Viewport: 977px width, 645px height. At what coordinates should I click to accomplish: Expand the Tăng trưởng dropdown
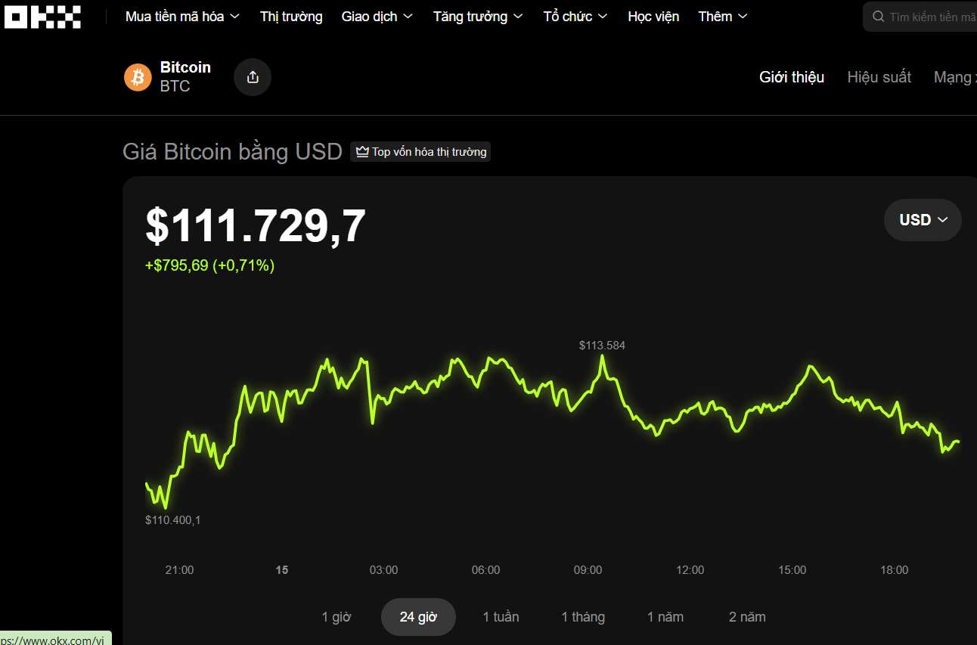tap(478, 17)
